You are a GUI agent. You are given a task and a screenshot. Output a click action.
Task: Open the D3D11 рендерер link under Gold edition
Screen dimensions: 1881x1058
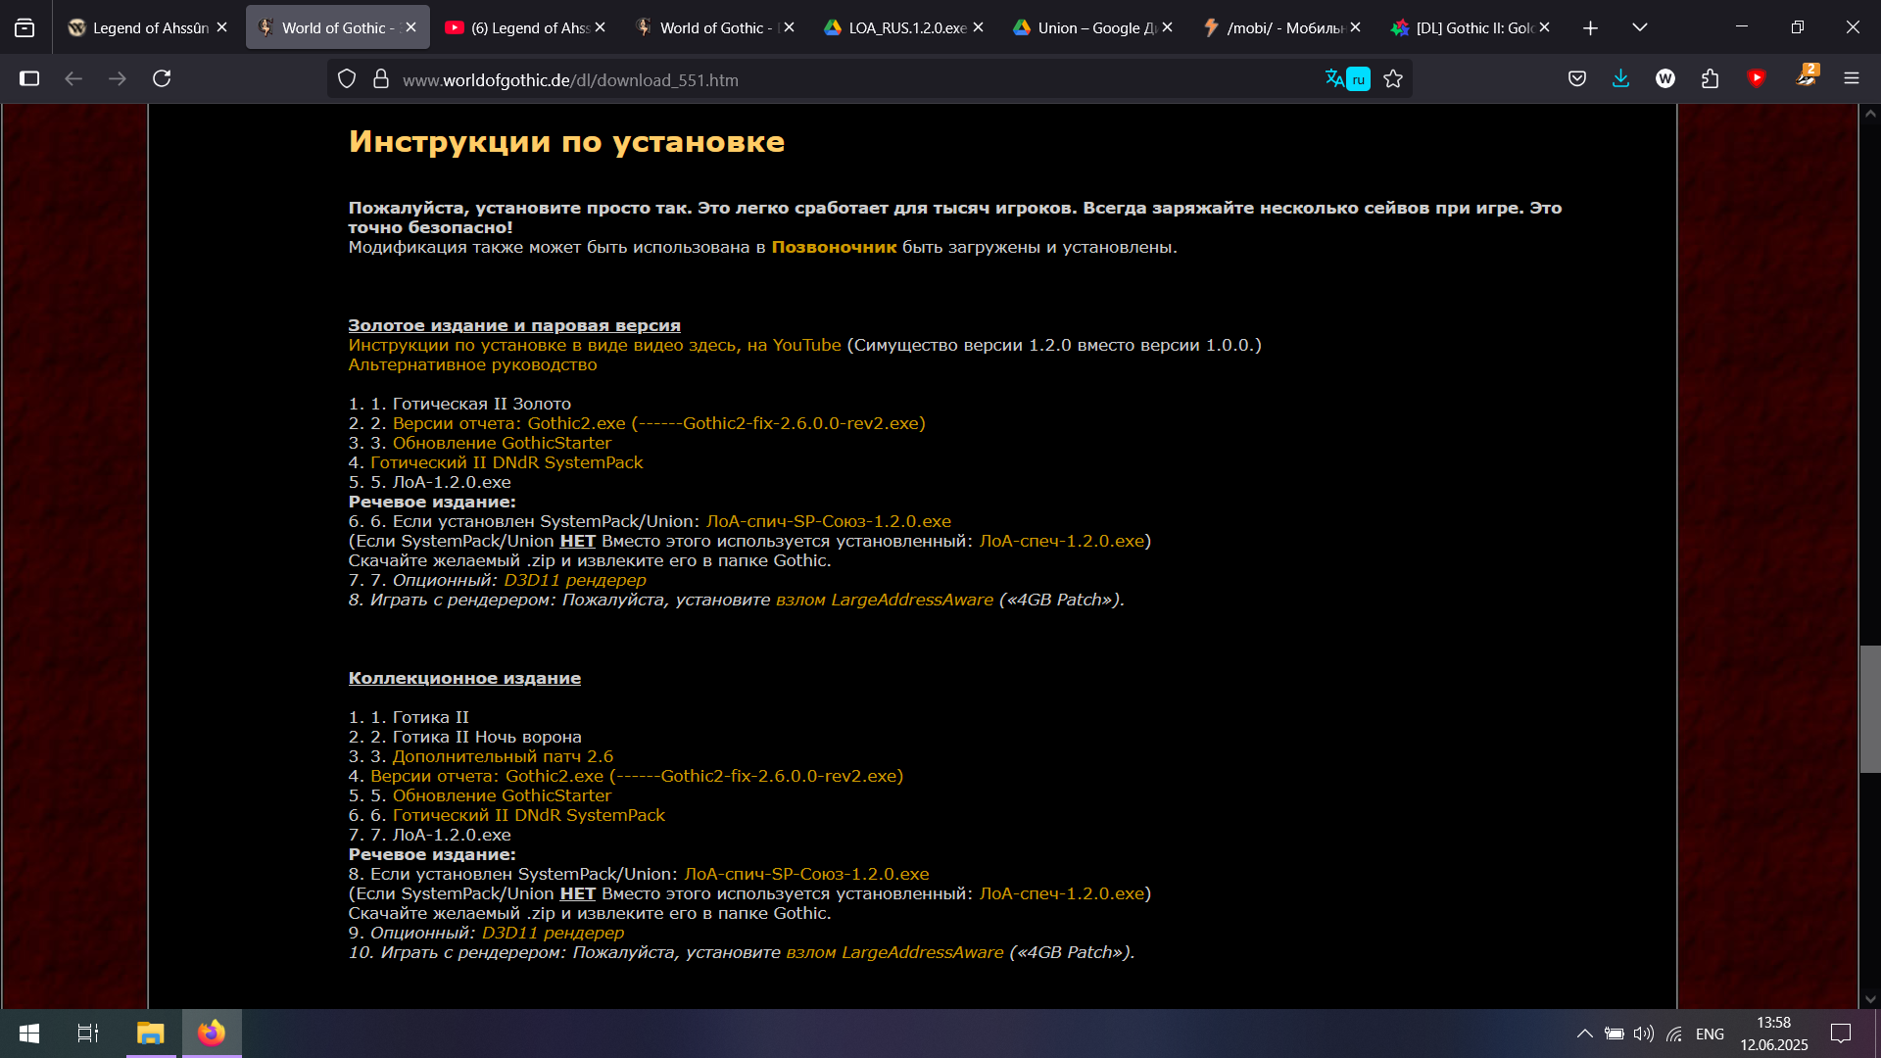tap(575, 580)
